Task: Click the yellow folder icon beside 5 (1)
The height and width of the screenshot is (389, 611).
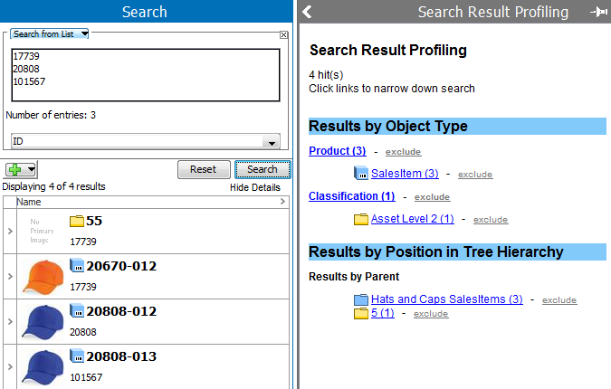Action: click(361, 313)
